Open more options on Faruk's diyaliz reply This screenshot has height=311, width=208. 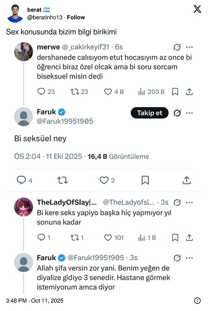click(x=189, y=258)
